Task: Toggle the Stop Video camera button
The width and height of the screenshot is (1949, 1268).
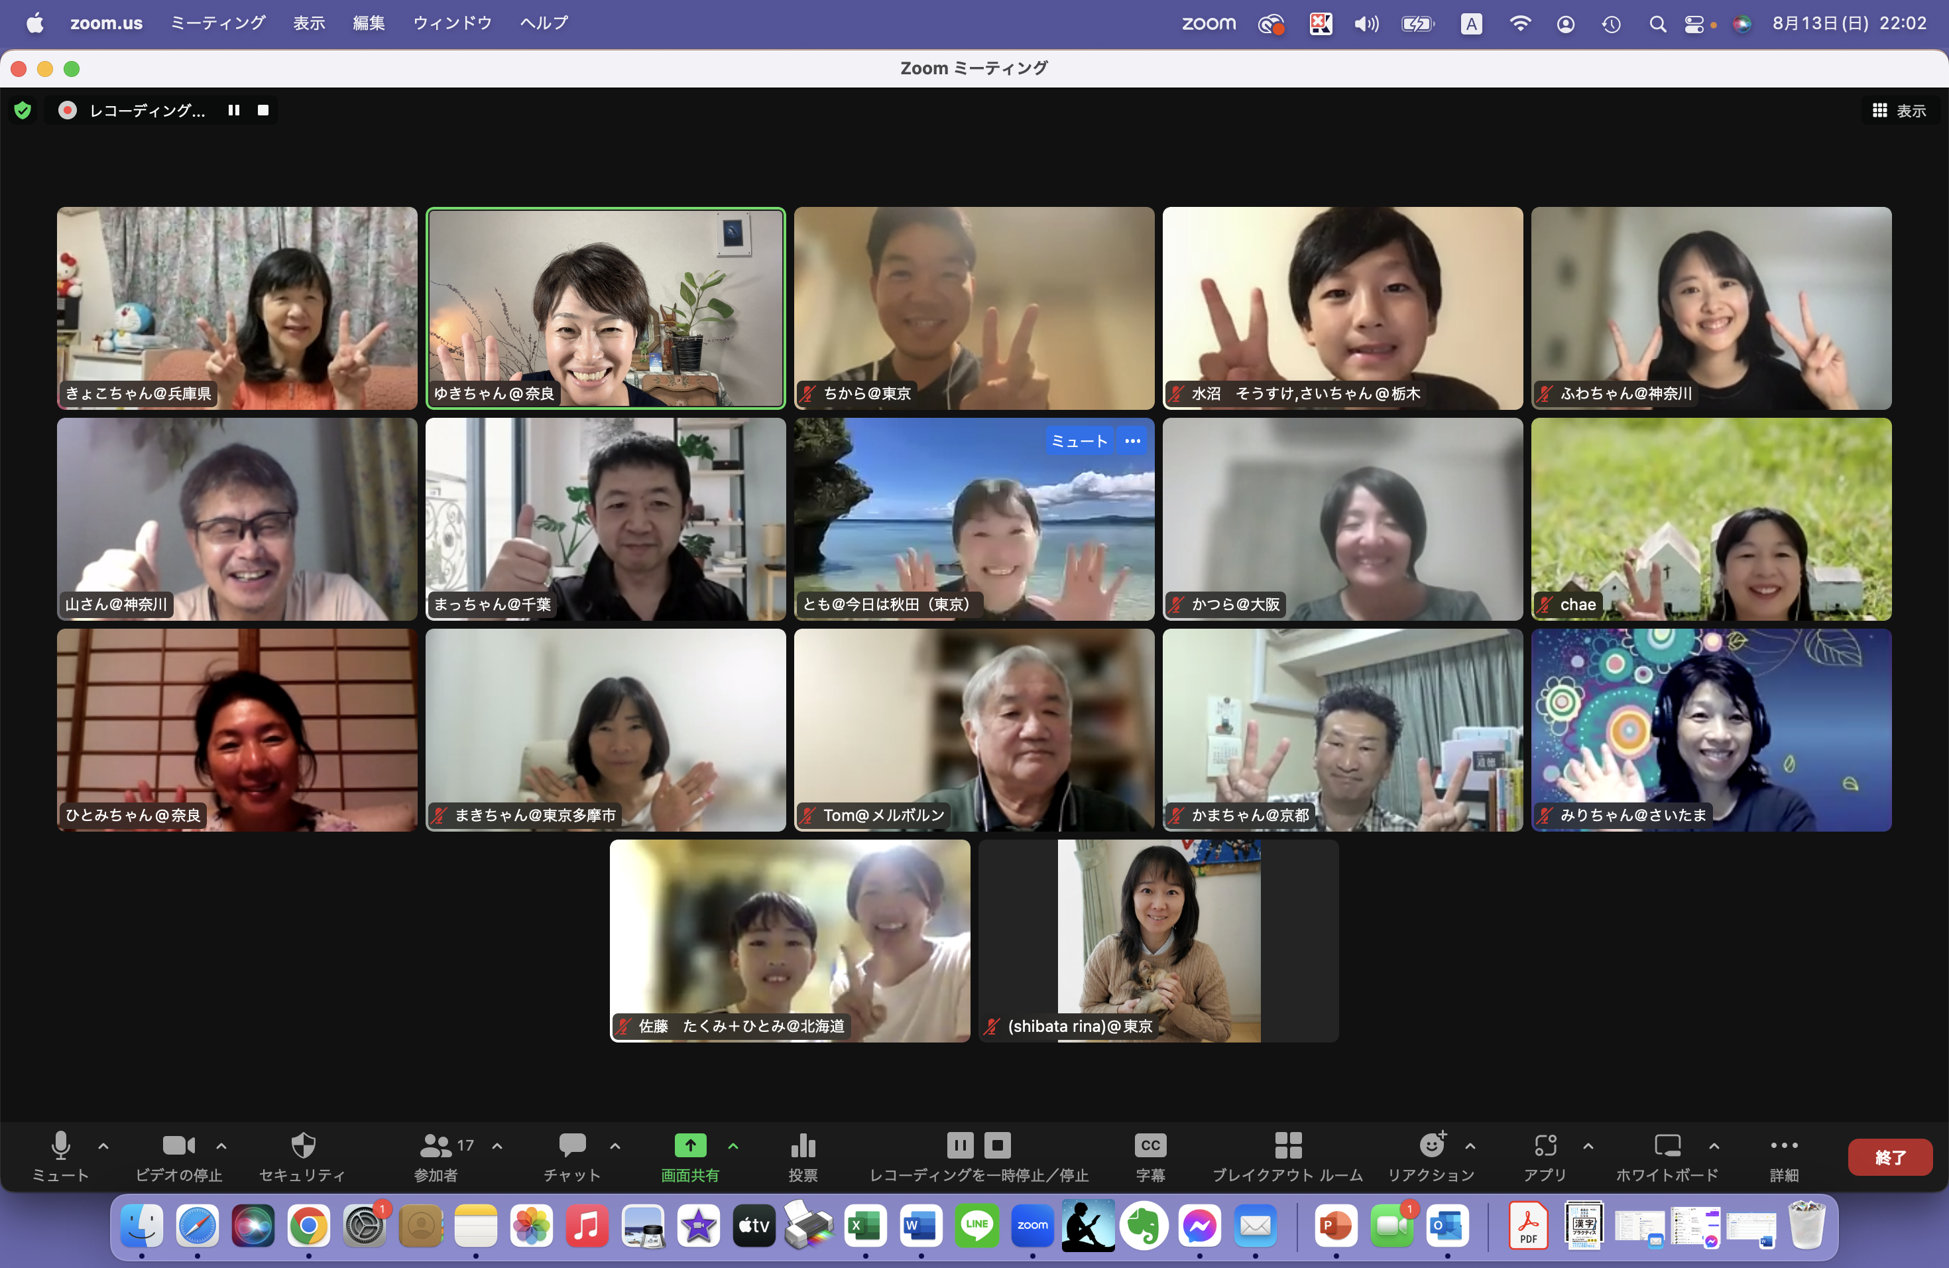Action: point(178,1145)
